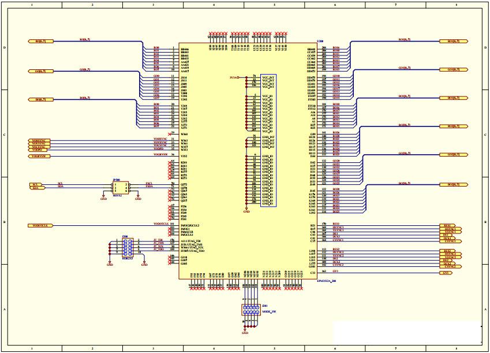Screen dimensions: 490x353
Task: Click the JP500 H8X5X2 component symbol
Action: click(x=120, y=188)
